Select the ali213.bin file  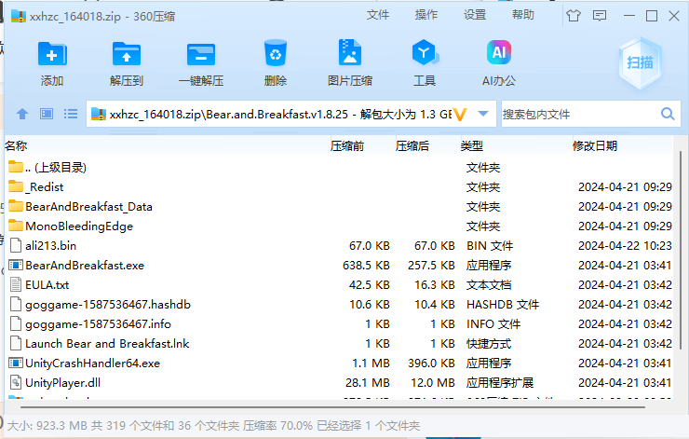pyautogui.click(x=338, y=245)
